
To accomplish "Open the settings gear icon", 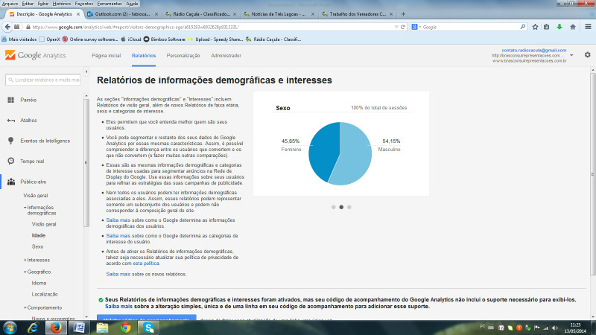I will (x=587, y=55).
